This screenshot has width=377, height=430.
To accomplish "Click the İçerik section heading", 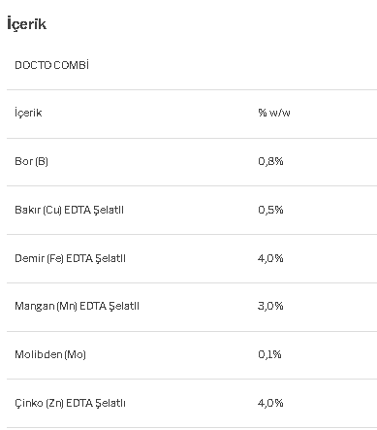I will click(27, 24).
